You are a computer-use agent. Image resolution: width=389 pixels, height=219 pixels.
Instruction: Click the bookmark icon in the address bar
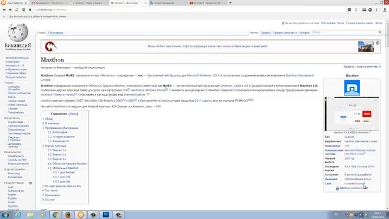[x=356, y=10]
